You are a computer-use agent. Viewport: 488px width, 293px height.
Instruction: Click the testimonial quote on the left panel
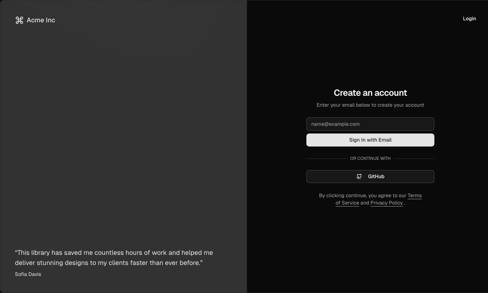tap(114, 257)
